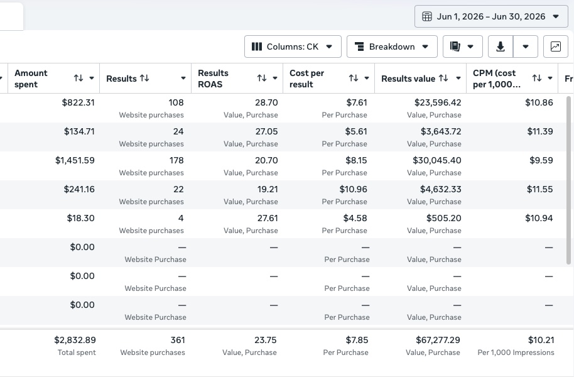Viewport: 574px width, 377px height.
Task: Open Results ROAS column options caret
Action: (275, 78)
